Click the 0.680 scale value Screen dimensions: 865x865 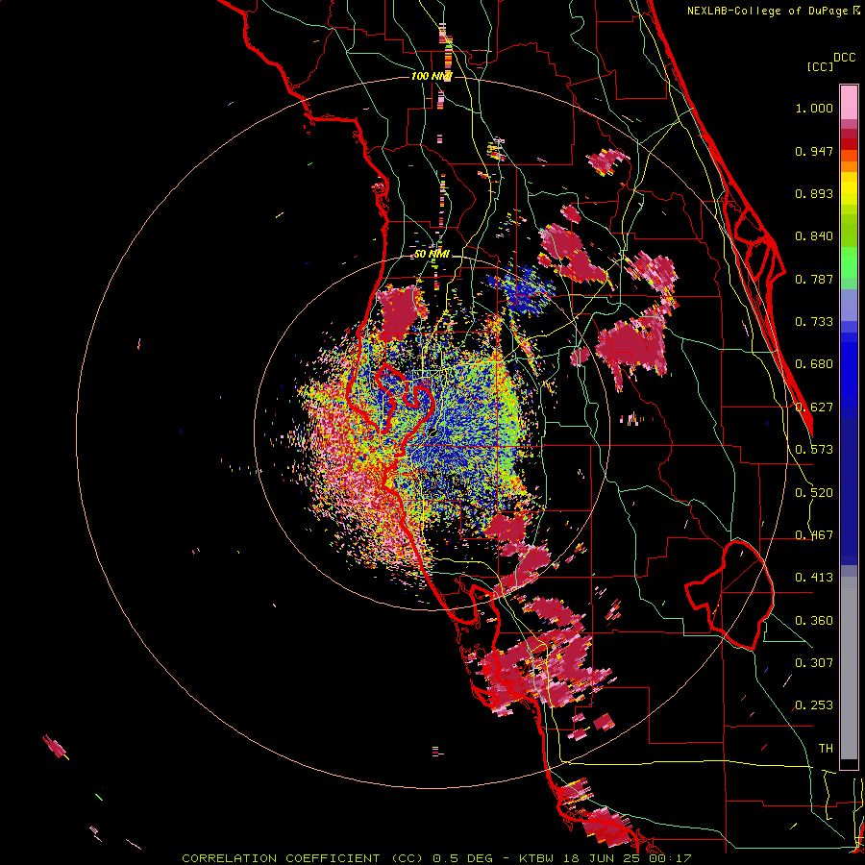pos(814,364)
